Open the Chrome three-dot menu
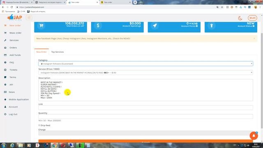Screen dimensions: 263x148 click(x=260, y=7)
